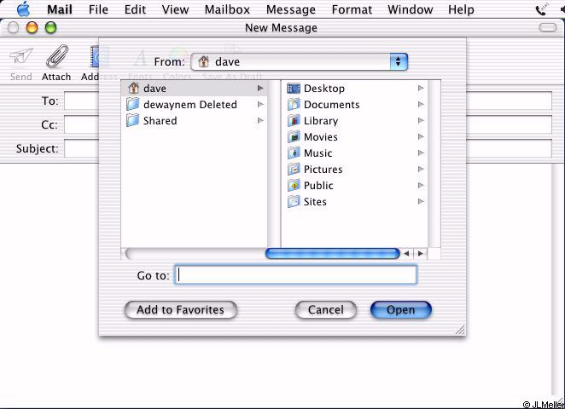This screenshot has height=409, width=565.
Task: Click the Documents folder icon
Action: [294, 104]
